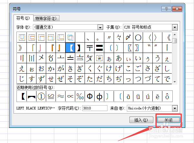Close the 符号 dialog with X

(x=177, y=9)
